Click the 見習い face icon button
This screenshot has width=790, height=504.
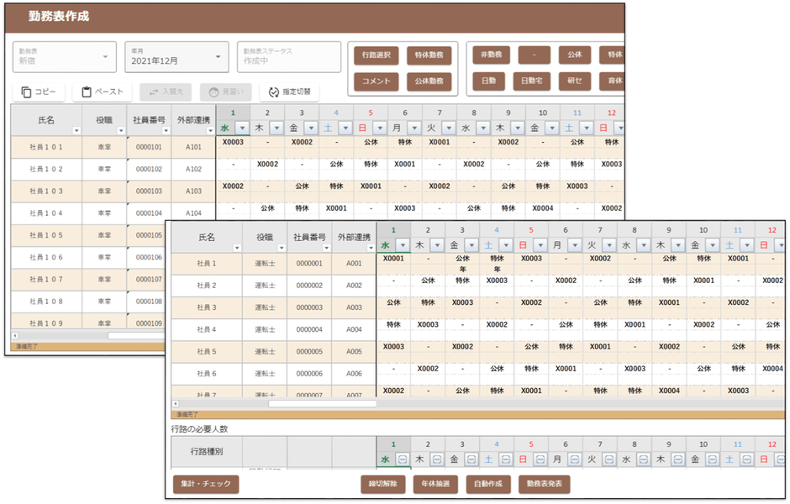(x=213, y=92)
